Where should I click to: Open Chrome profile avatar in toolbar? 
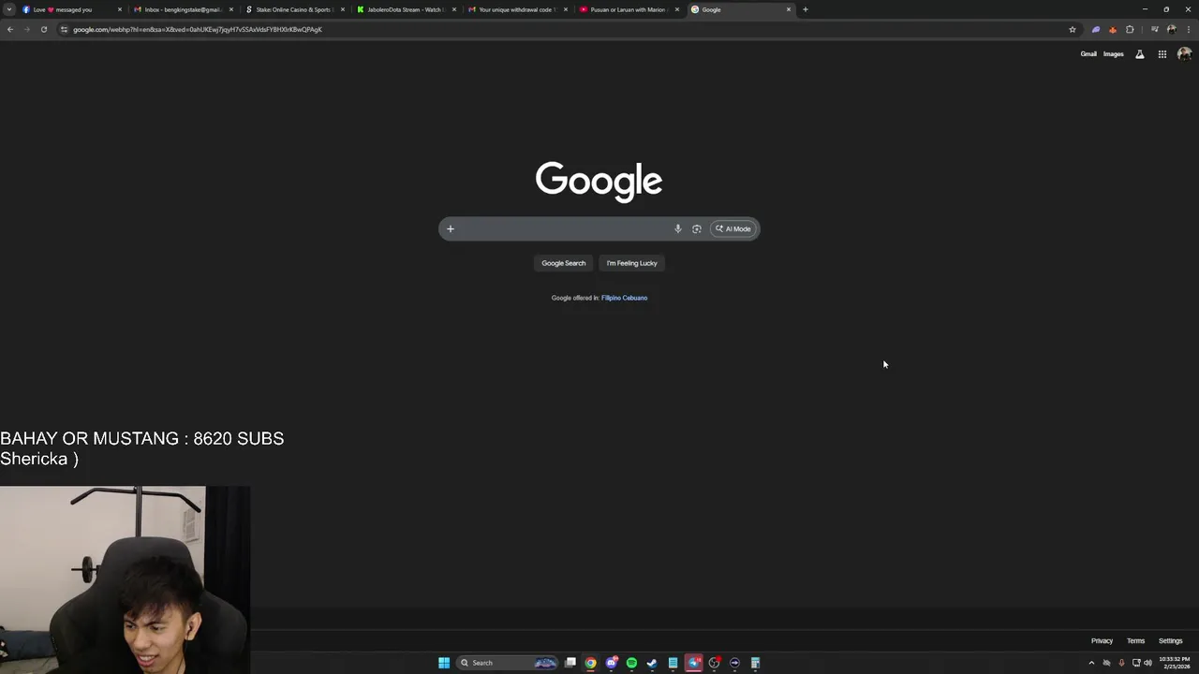[1171, 29]
